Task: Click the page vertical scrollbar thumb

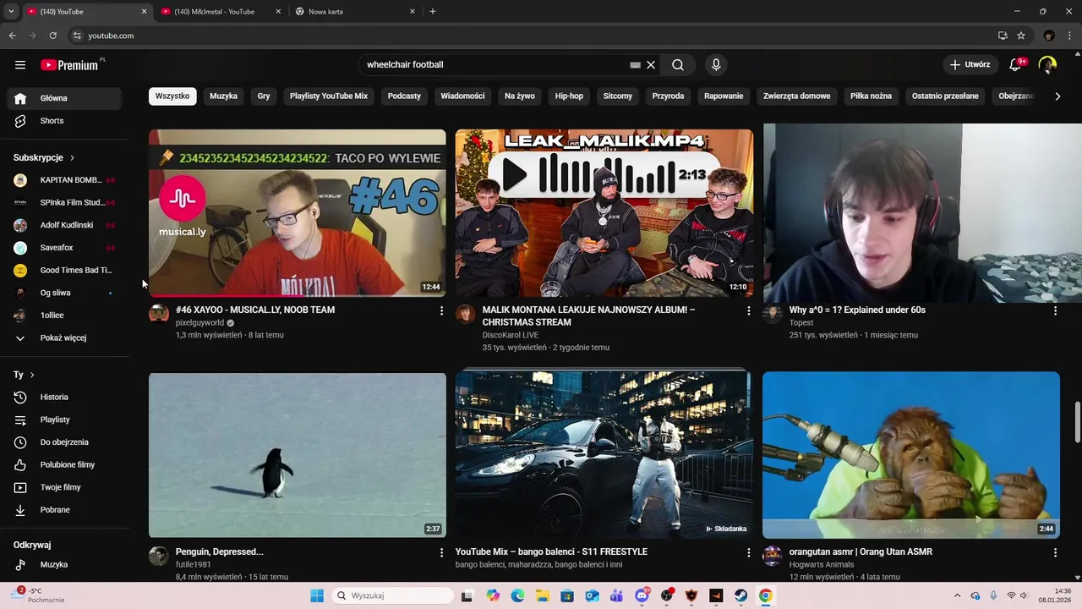Action: pos(1077,422)
